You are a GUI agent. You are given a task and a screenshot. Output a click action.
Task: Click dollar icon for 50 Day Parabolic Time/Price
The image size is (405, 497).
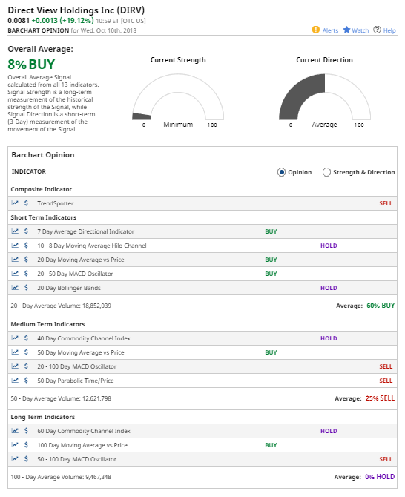coord(26,381)
